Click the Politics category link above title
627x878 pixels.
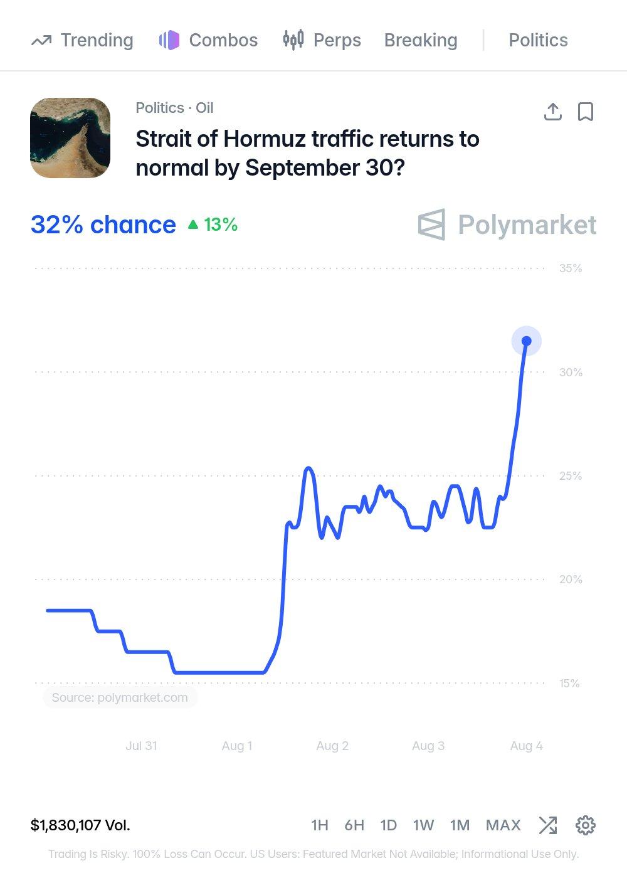[x=160, y=108]
